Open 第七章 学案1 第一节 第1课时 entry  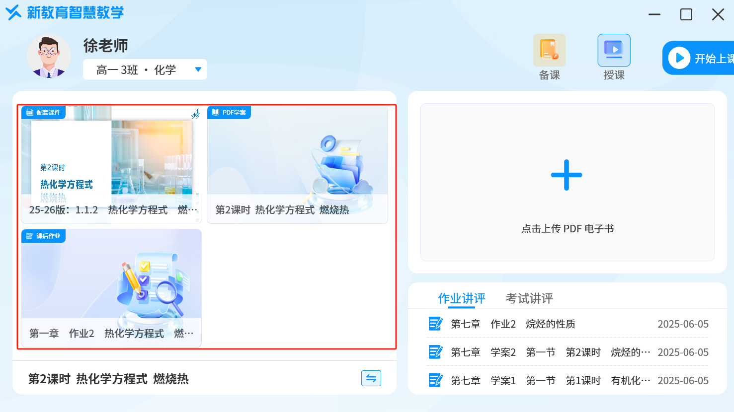pyautogui.click(x=568, y=381)
